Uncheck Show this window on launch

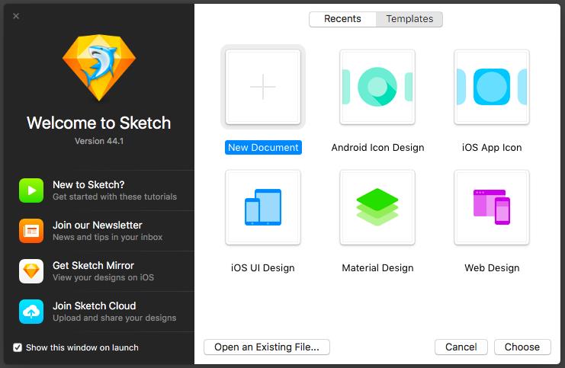click(18, 347)
